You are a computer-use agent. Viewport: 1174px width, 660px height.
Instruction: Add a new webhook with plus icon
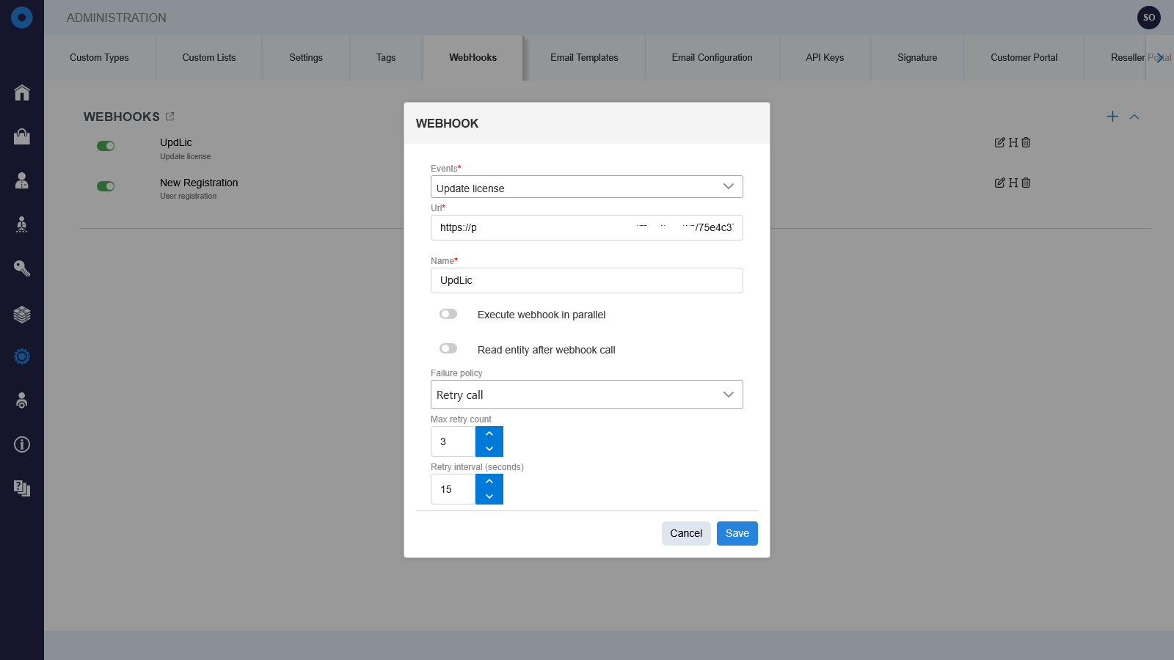[x=1112, y=117]
